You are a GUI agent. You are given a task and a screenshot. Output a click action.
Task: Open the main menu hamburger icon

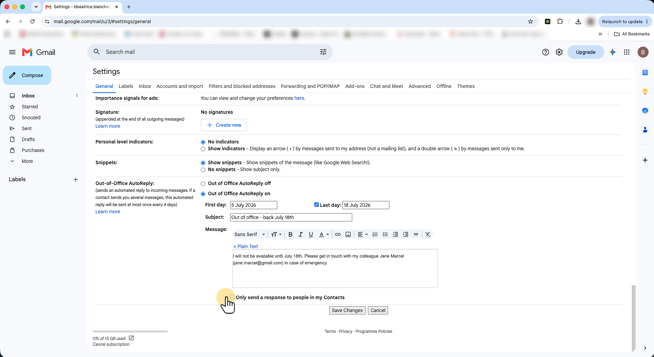coord(12,52)
